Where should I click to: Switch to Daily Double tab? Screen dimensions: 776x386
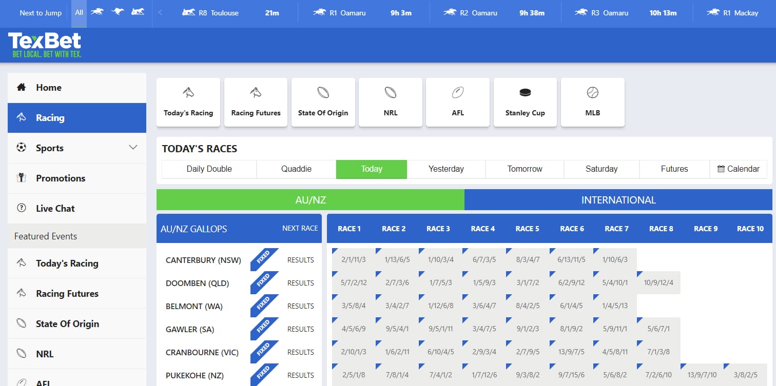coord(209,169)
